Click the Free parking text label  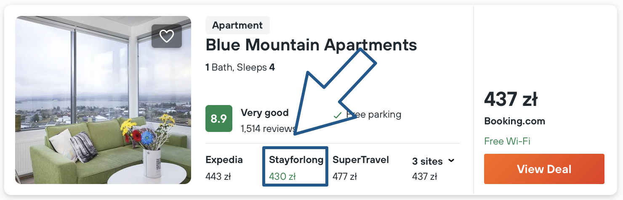[373, 114]
